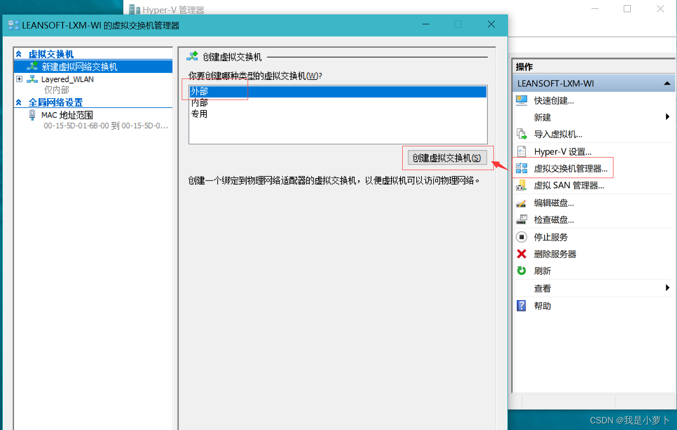Screen dimensions: 677x430
Task: Click the Hyper-V Manager title bar icon
Action: pyautogui.click(x=135, y=9)
